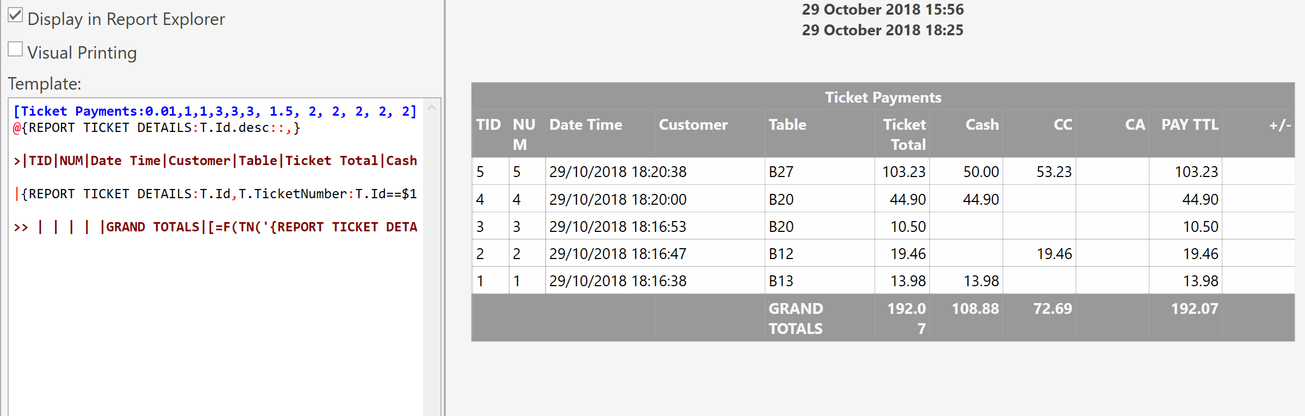
Task: Select the B27 table cell
Action: click(x=781, y=172)
